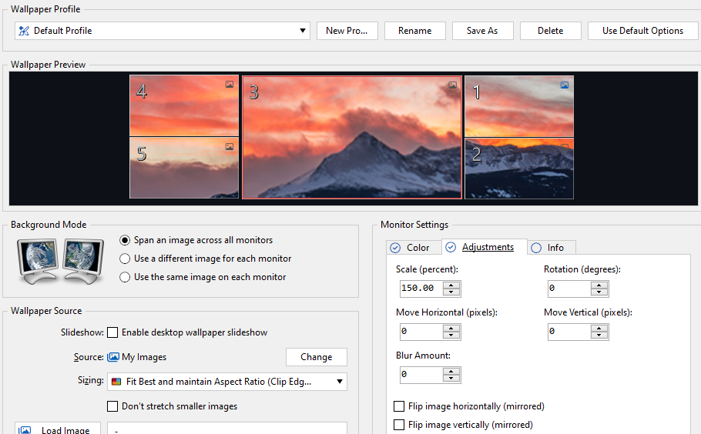Click the image icon on monitor 5 preview
Screen dimensions: 701x434
coord(230,147)
